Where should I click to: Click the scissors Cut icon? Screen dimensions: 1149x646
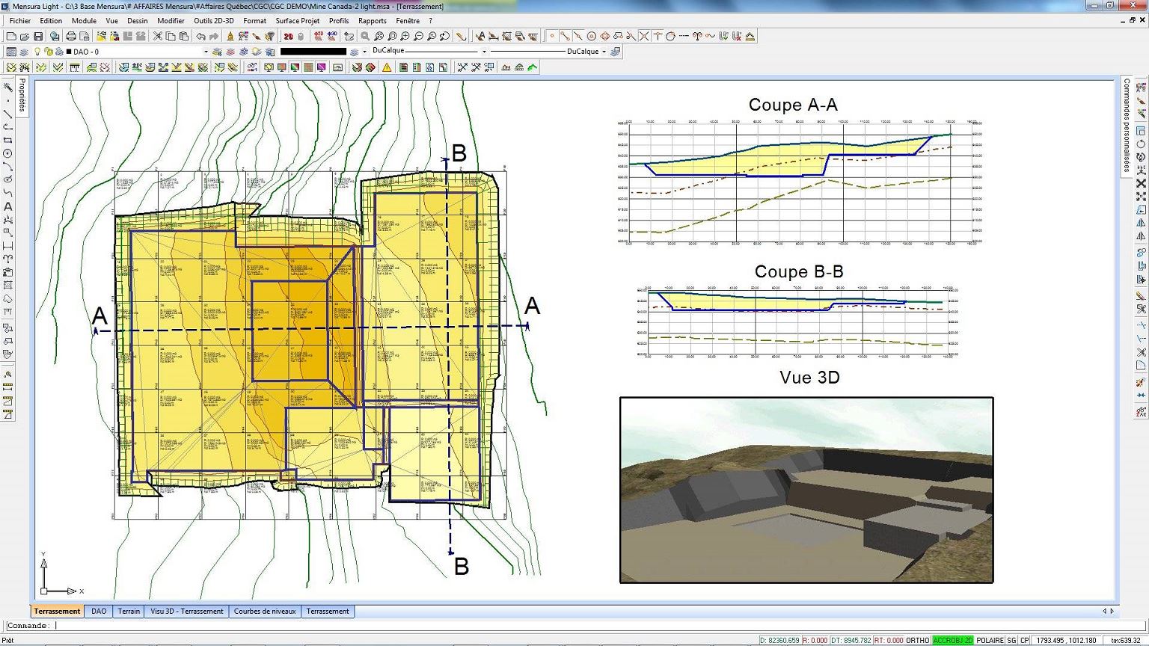click(x=158, y=36)
